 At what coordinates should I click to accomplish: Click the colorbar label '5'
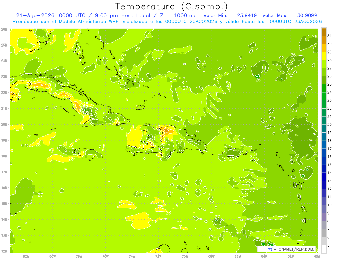coord(329,245)
